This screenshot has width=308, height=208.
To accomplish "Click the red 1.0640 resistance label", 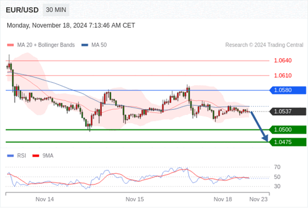I will click(x=283, y=60).
